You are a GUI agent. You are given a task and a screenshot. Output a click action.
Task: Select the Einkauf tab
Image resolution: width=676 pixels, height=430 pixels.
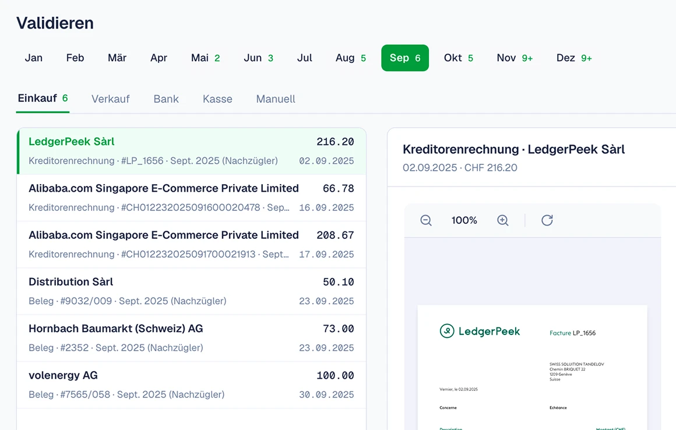pyautogui.click(x=43, y=98)
